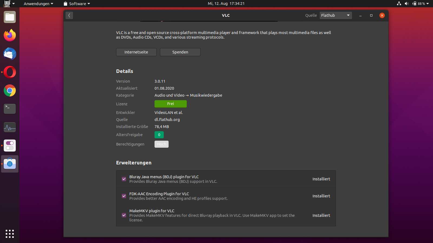
Task: Uncheck Bluray Java menus plugin checkbox
Action: (124, 179)
